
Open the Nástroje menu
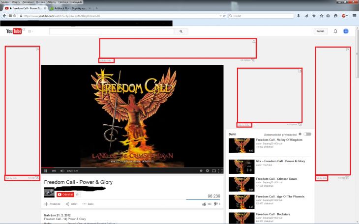(x=63, y=2)
